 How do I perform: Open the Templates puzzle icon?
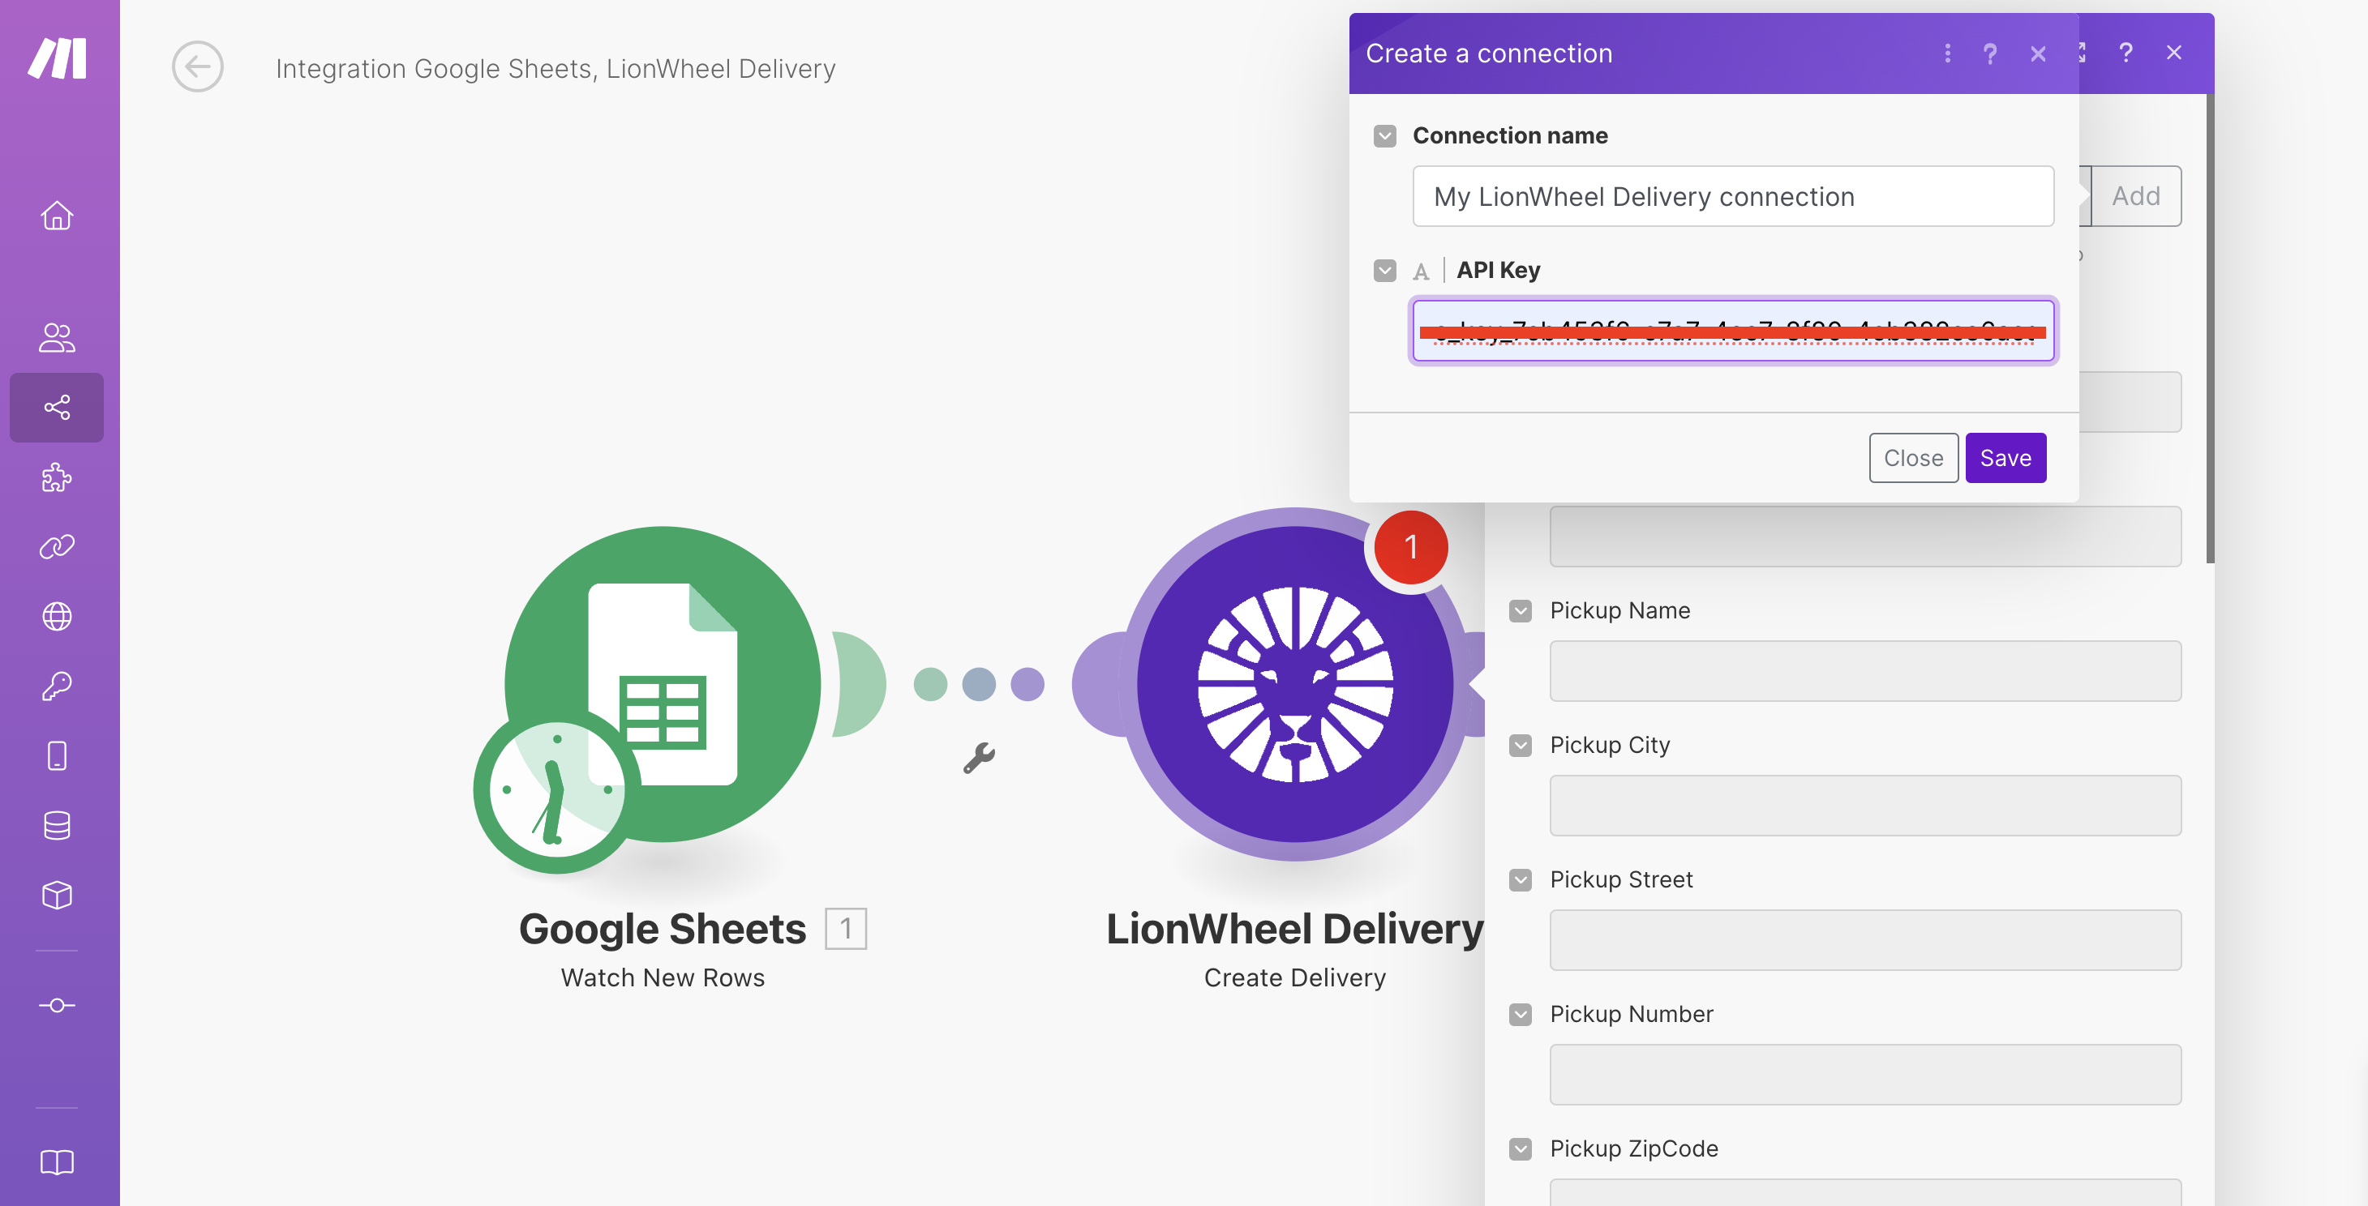pos(57,477)
